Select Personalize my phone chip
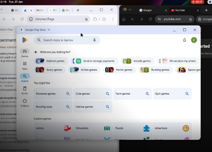The height and width of the screenshot is (152, 212). click(178, 61)
